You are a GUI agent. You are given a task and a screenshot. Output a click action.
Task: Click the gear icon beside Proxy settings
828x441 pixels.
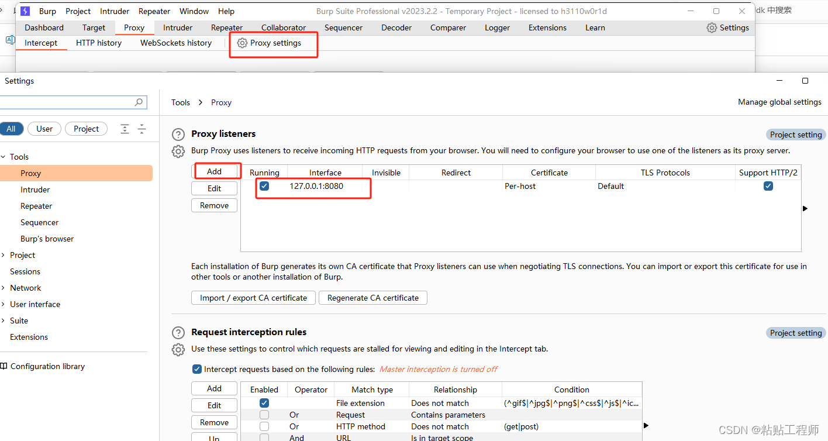pos(242,43)
